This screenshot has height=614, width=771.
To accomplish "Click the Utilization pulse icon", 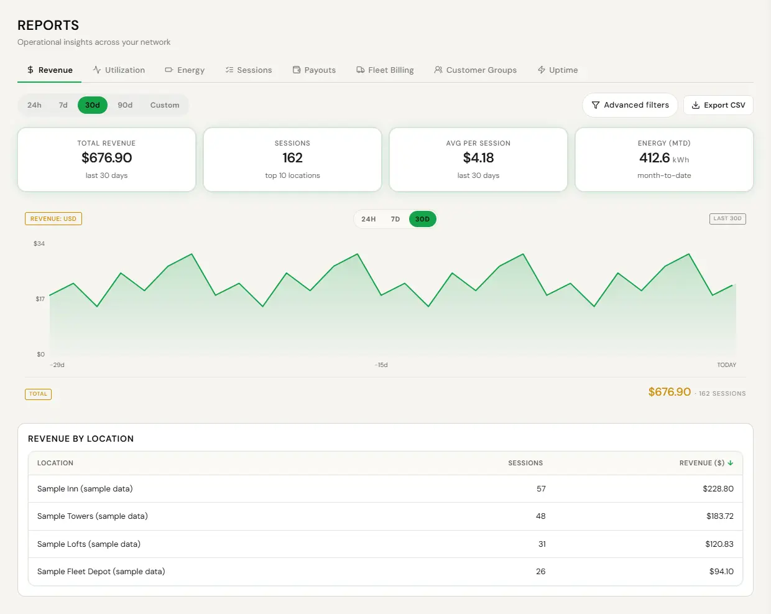I will 97,70.
